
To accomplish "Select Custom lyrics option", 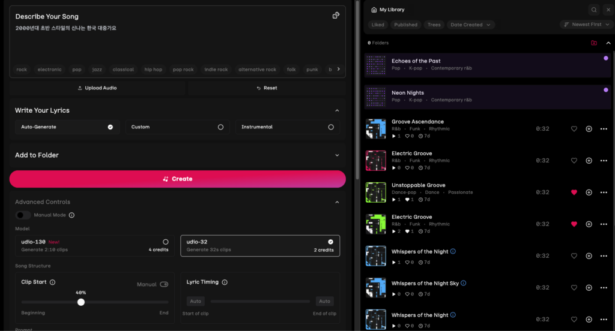I will (x=177, y=127).
